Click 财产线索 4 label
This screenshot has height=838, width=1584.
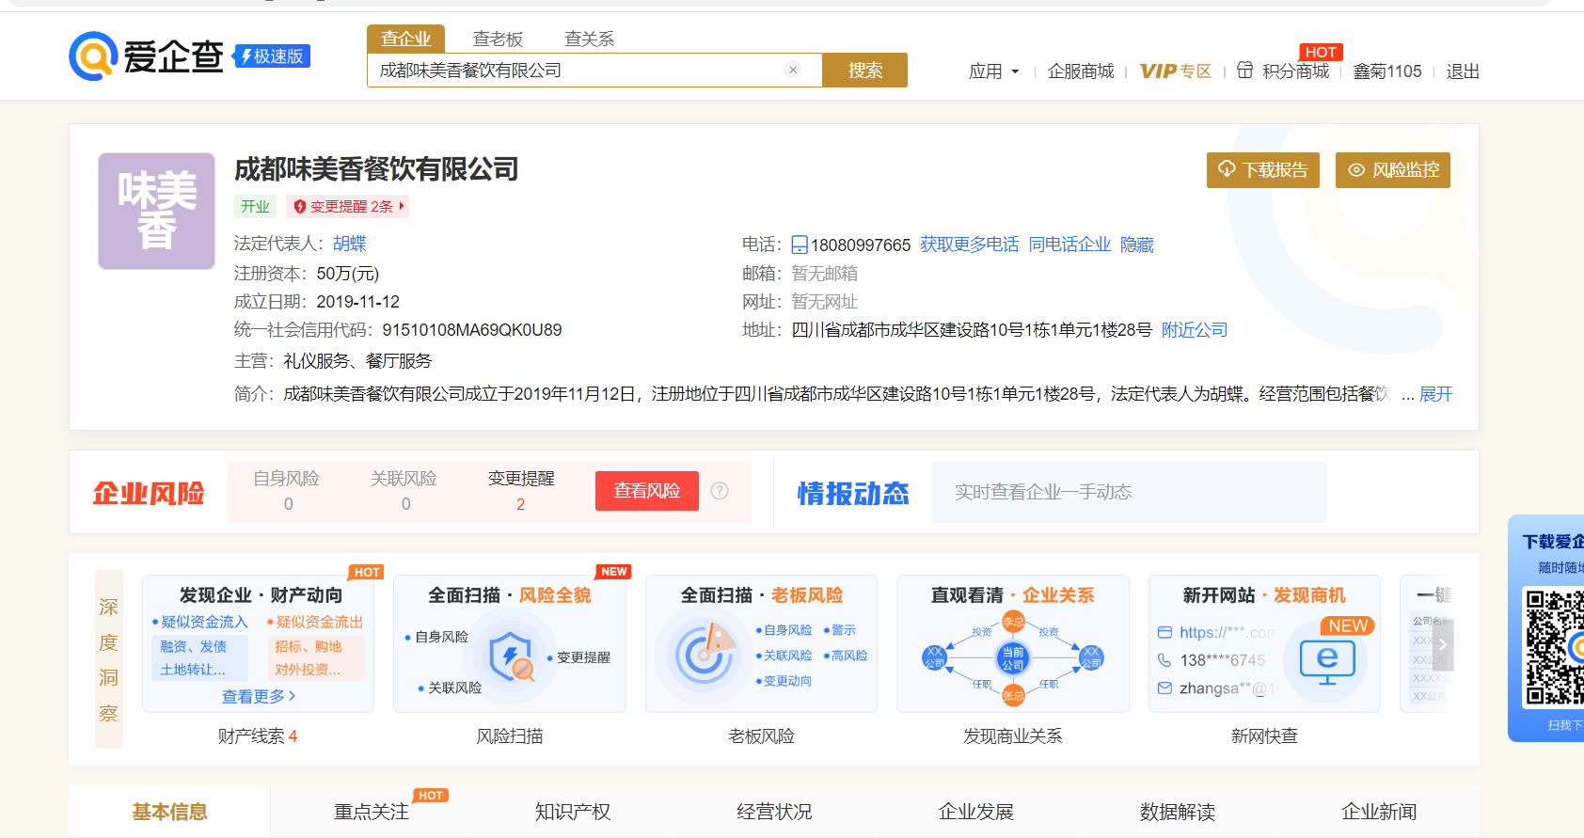click(x=258, y=736)
